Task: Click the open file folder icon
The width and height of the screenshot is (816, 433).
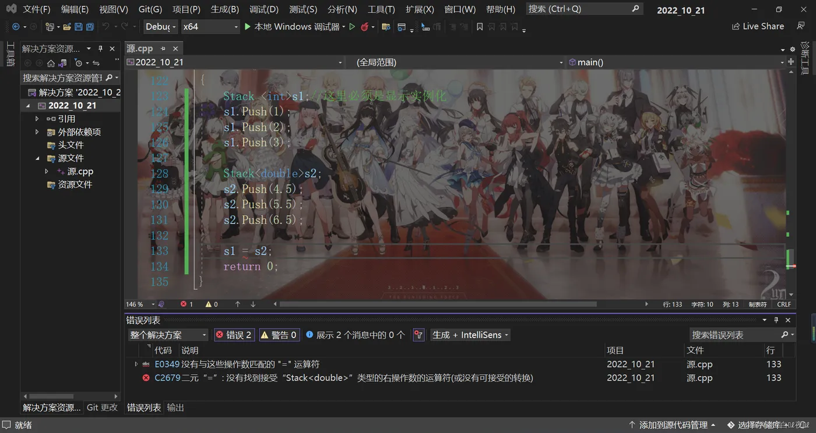Action: (67, 27)
